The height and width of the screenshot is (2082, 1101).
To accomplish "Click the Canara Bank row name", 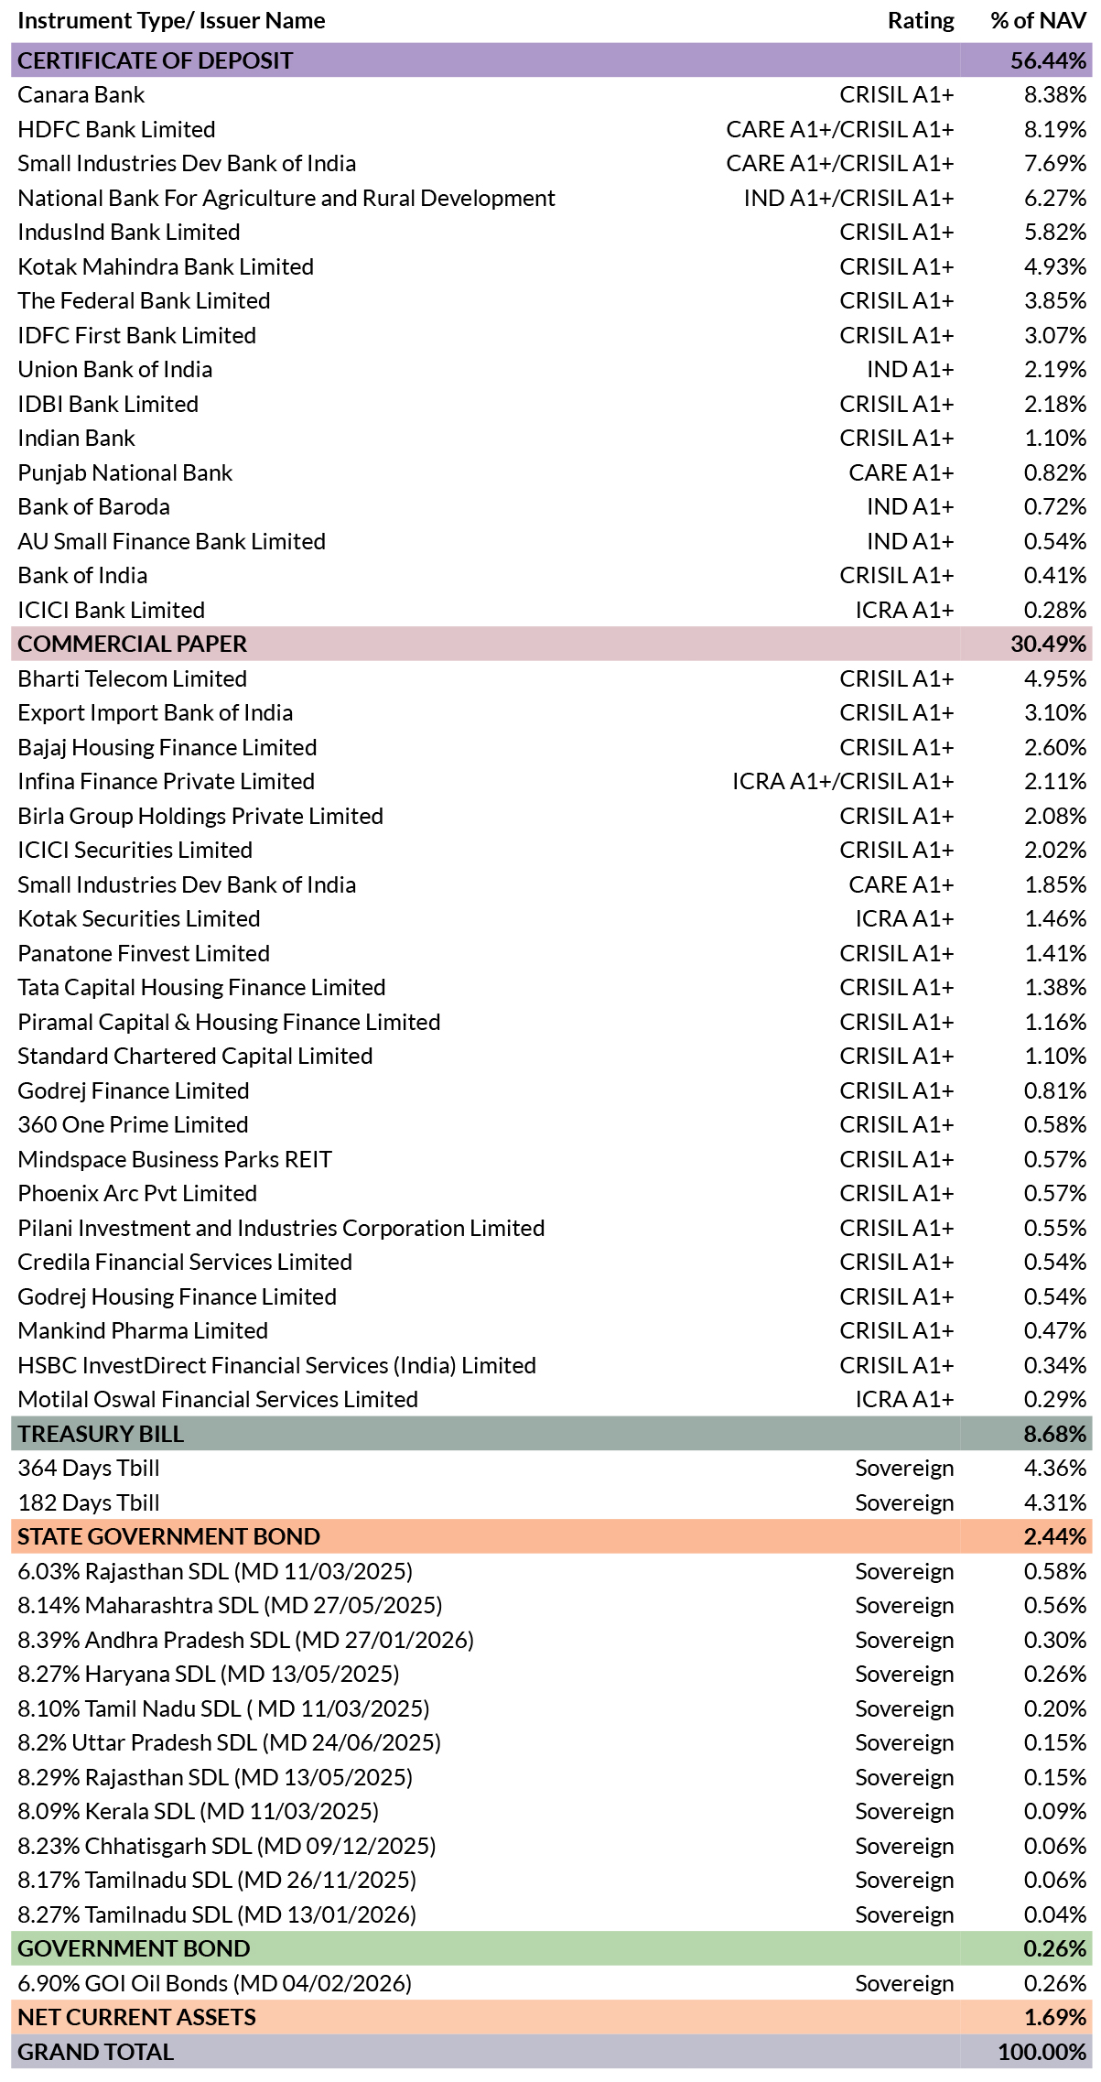I will [81, 95].
